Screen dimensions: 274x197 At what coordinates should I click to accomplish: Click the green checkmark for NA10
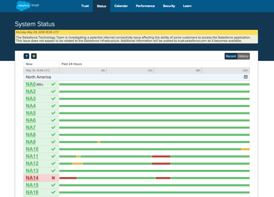[x=53, y=149]
